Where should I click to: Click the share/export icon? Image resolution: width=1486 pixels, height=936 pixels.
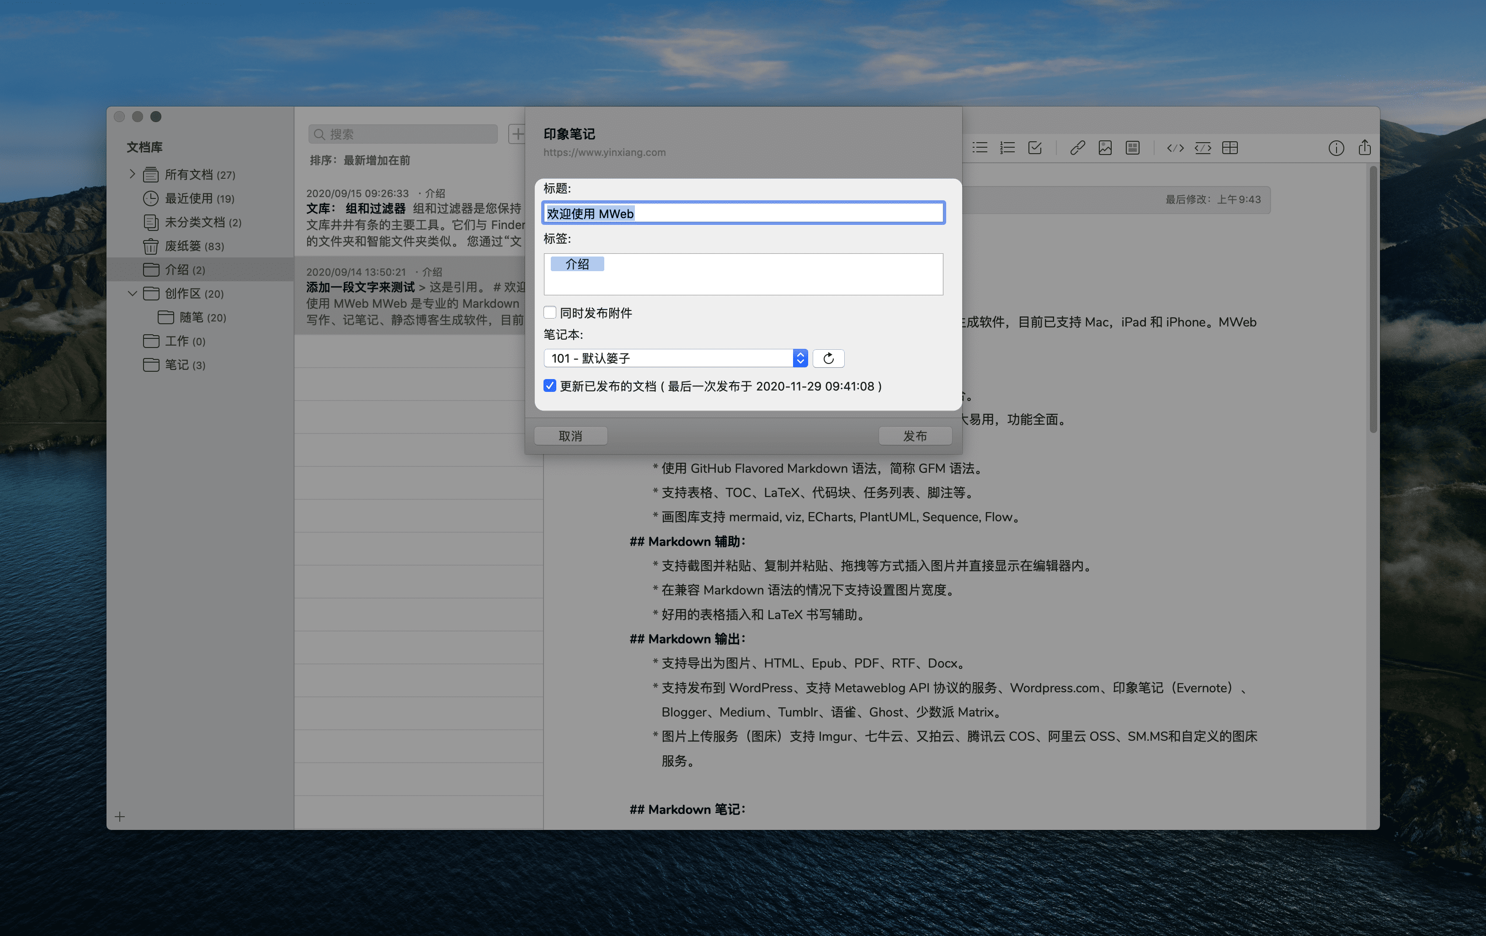pyautogui.click(x=1364, y=147)
